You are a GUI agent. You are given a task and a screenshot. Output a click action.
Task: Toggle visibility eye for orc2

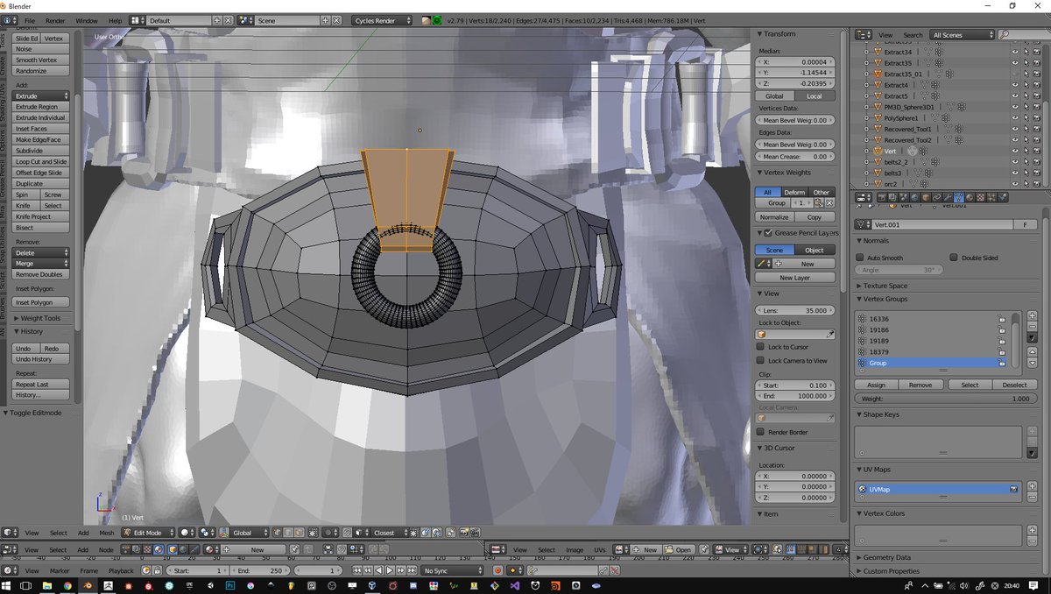click(1015, 183)
